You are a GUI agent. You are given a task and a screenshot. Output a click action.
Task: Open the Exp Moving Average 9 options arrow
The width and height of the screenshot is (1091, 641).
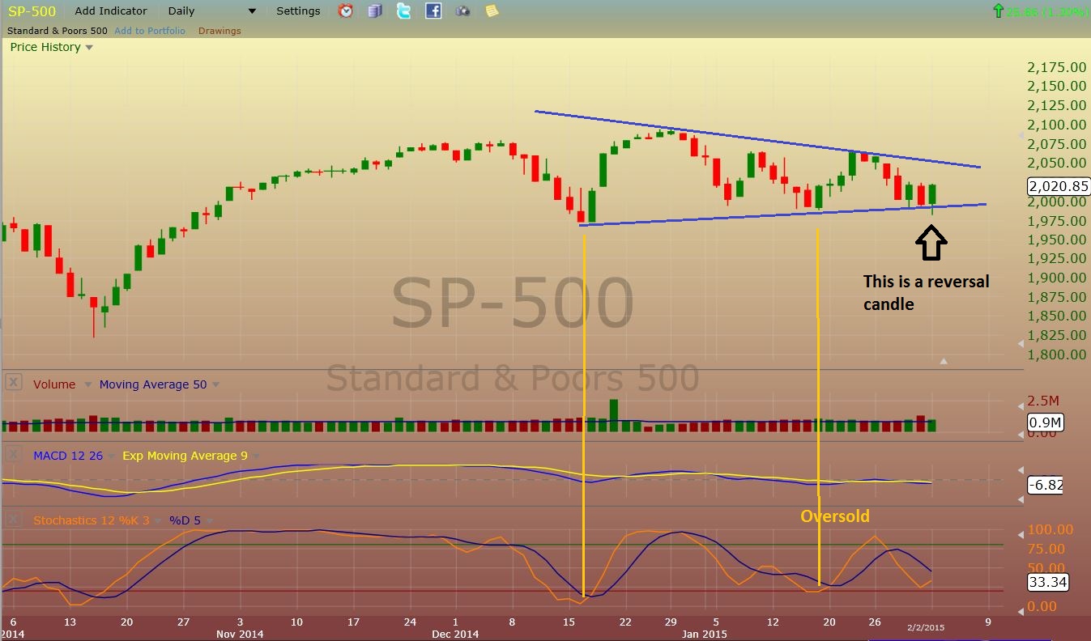257,456
